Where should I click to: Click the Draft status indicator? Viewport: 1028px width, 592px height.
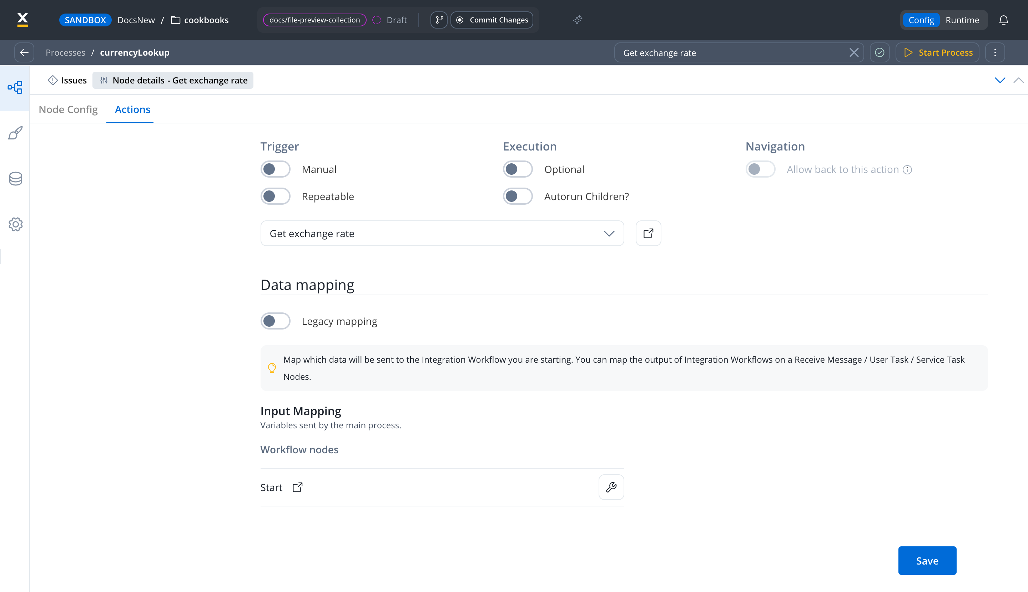click(389, 20)
